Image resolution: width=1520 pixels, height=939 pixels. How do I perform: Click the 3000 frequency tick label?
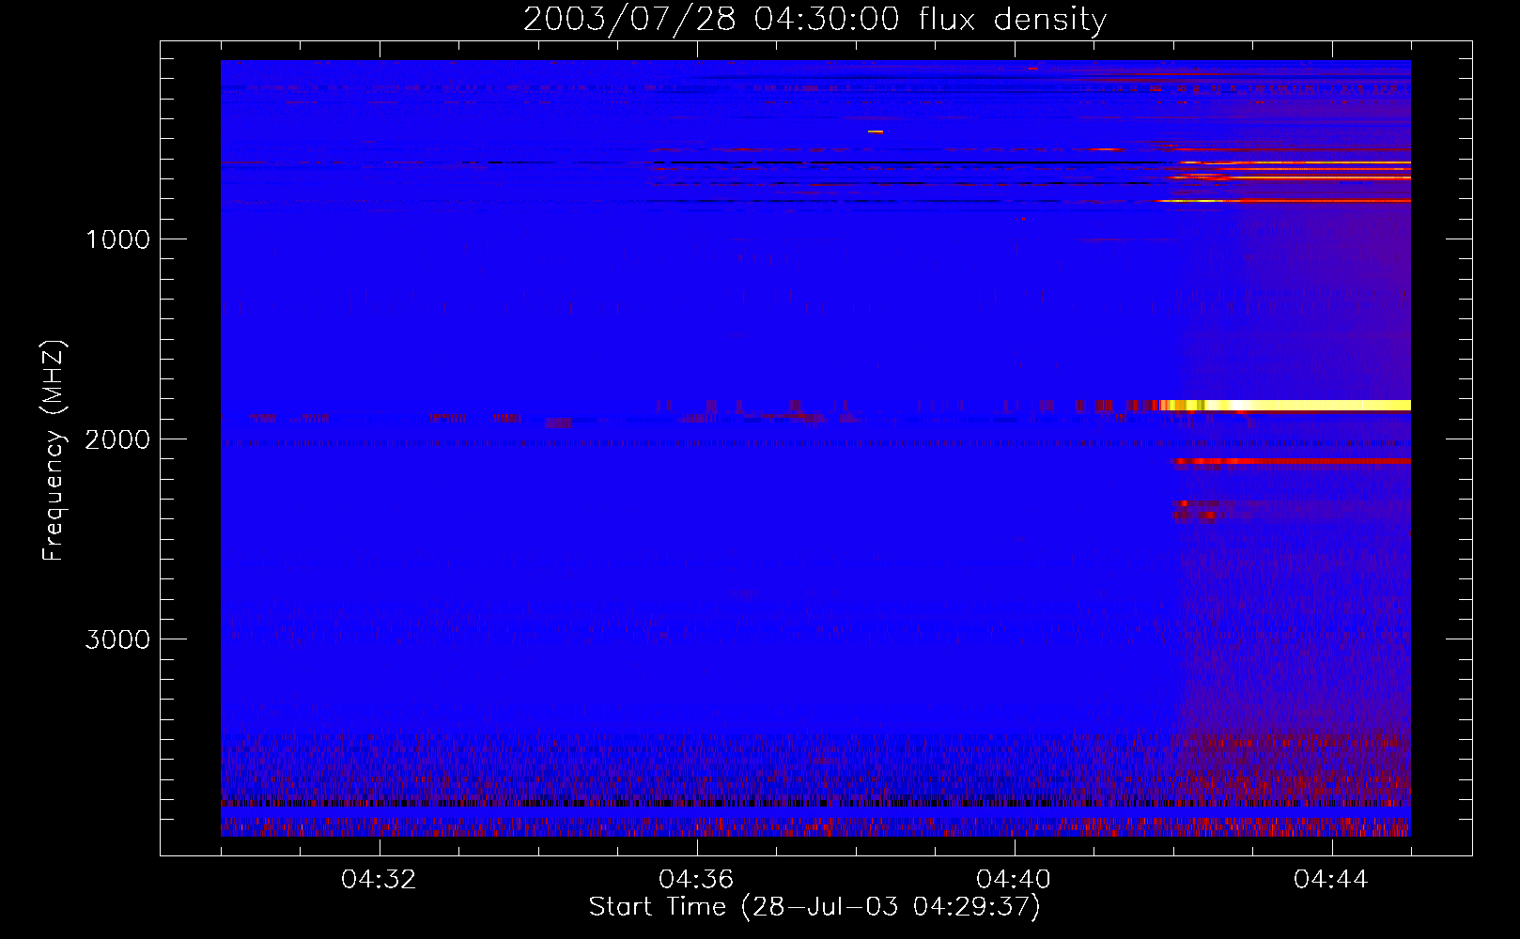click(x=117, y=639)
